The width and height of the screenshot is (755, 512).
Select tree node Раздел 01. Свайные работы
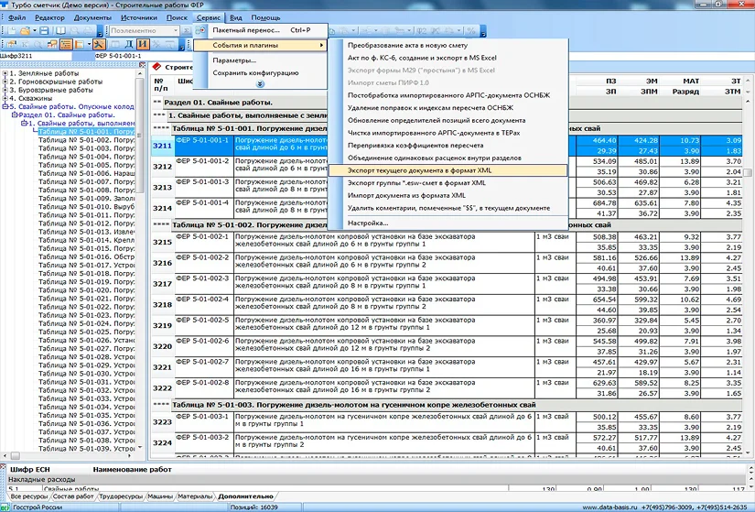pos(67,114)
